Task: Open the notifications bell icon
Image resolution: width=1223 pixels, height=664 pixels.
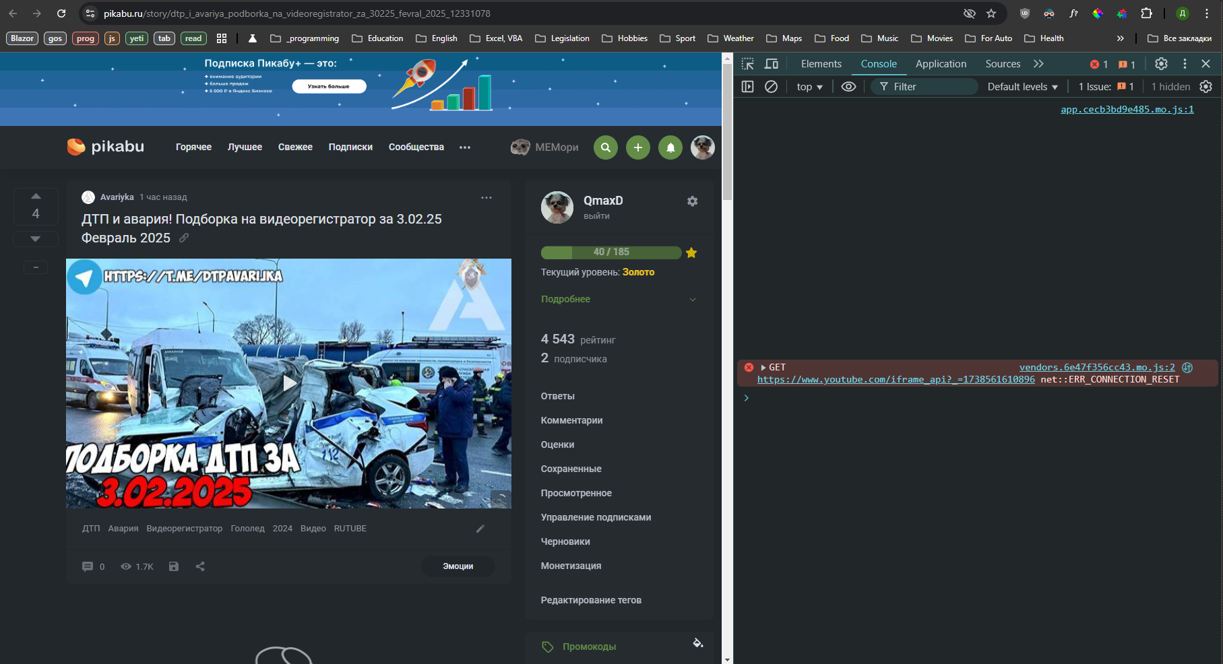Action: pyautogui.click(x=670, y=147)
